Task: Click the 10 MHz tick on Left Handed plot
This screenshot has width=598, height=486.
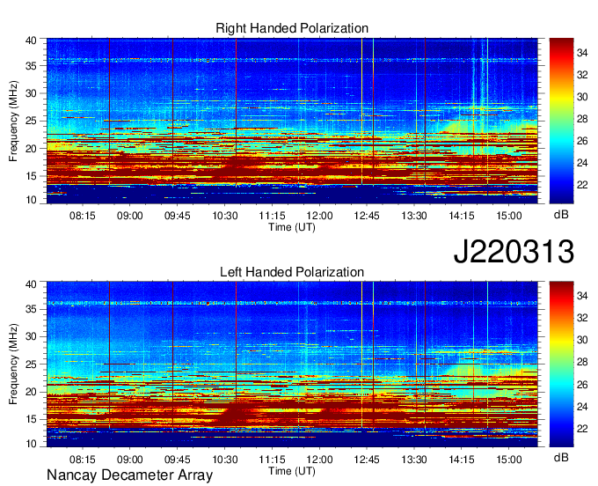Action: 31,444
